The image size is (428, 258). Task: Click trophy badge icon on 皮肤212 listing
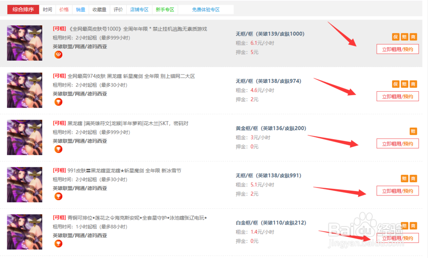(58, 243)
